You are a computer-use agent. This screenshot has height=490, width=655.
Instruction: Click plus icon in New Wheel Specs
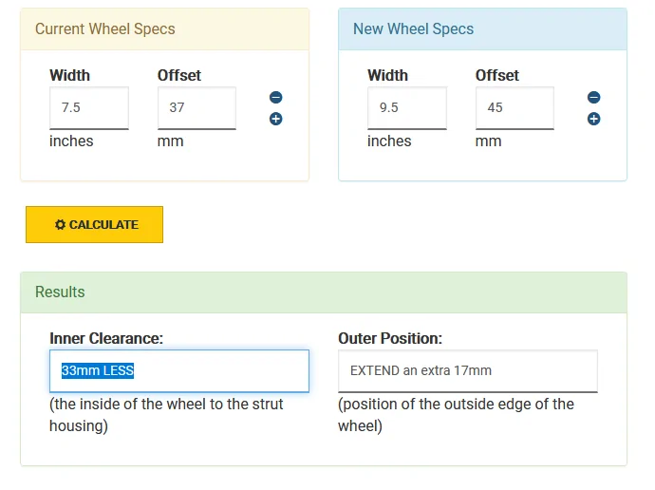[593, 119]
